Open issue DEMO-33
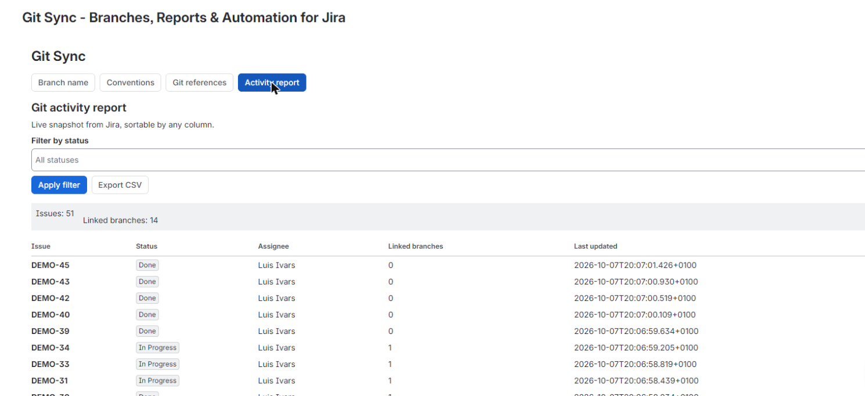The height and width of the screenshot is (396, 865). point(51,365)
